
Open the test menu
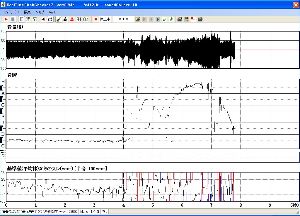52,12
